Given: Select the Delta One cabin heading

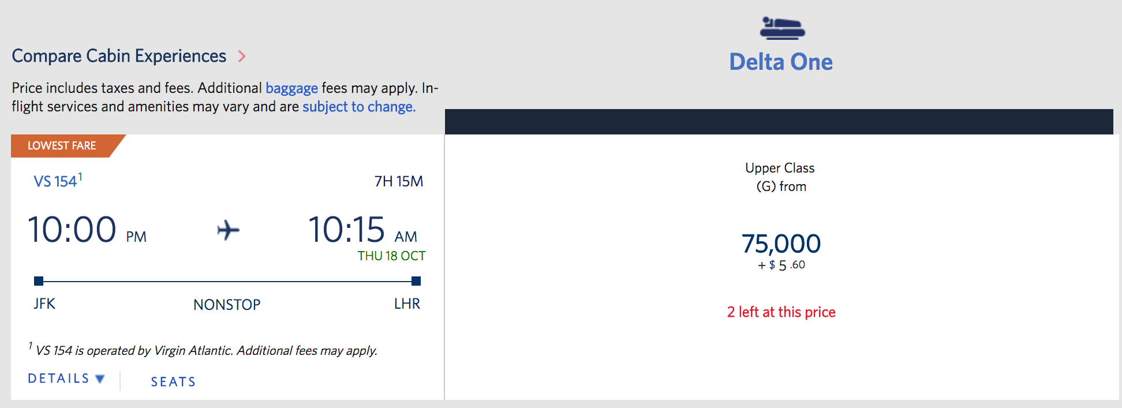Looking at the screenshot, I should pyautogui.click(x=781, y=61).
